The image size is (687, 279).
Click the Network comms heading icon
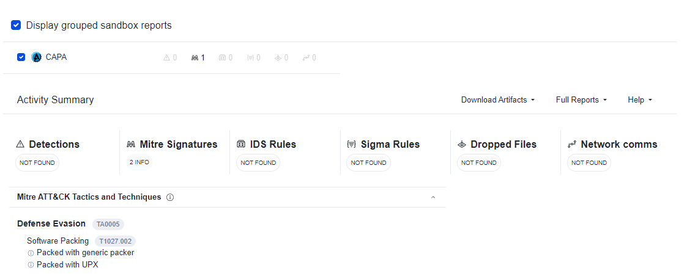[572, 145]
